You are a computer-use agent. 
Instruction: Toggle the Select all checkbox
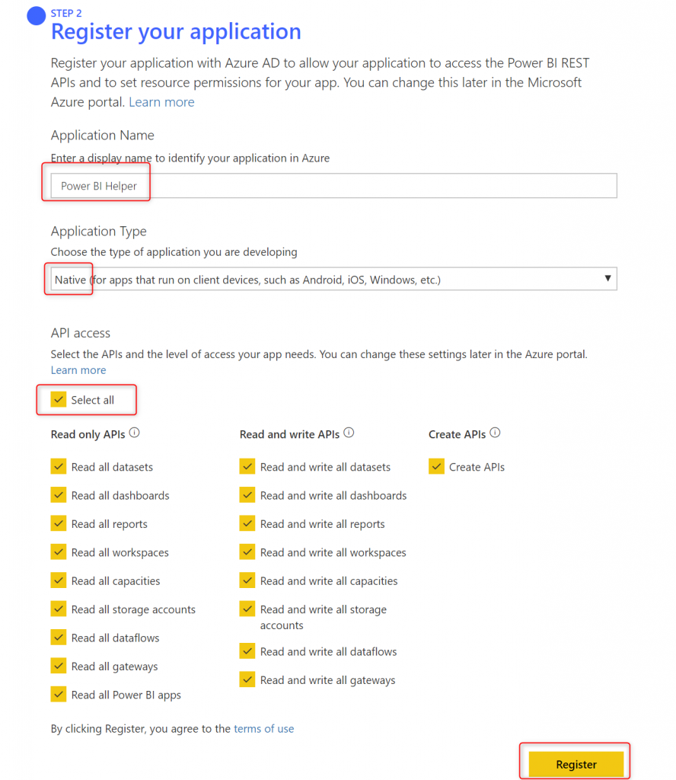point(59,400)
